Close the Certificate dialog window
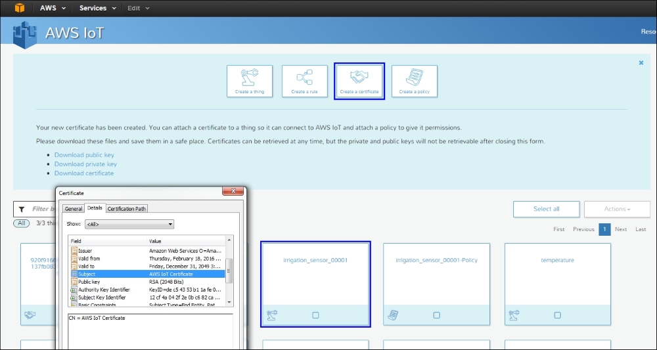 (x=233, y=192)
